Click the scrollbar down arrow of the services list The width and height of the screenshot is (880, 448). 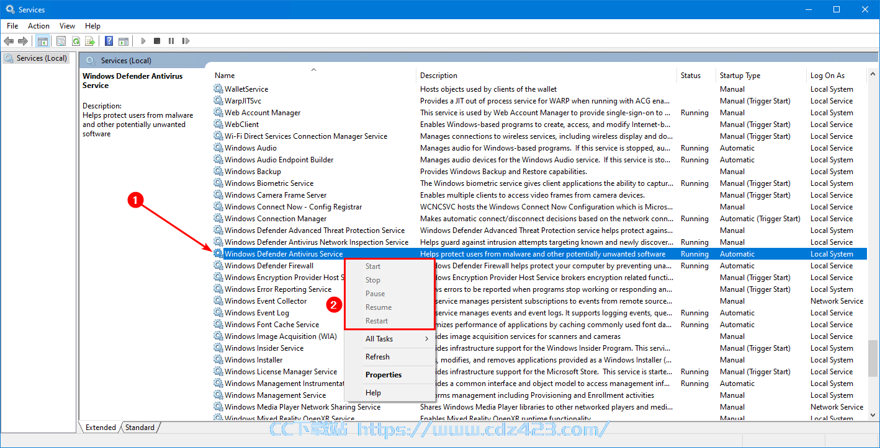(874, 416)
